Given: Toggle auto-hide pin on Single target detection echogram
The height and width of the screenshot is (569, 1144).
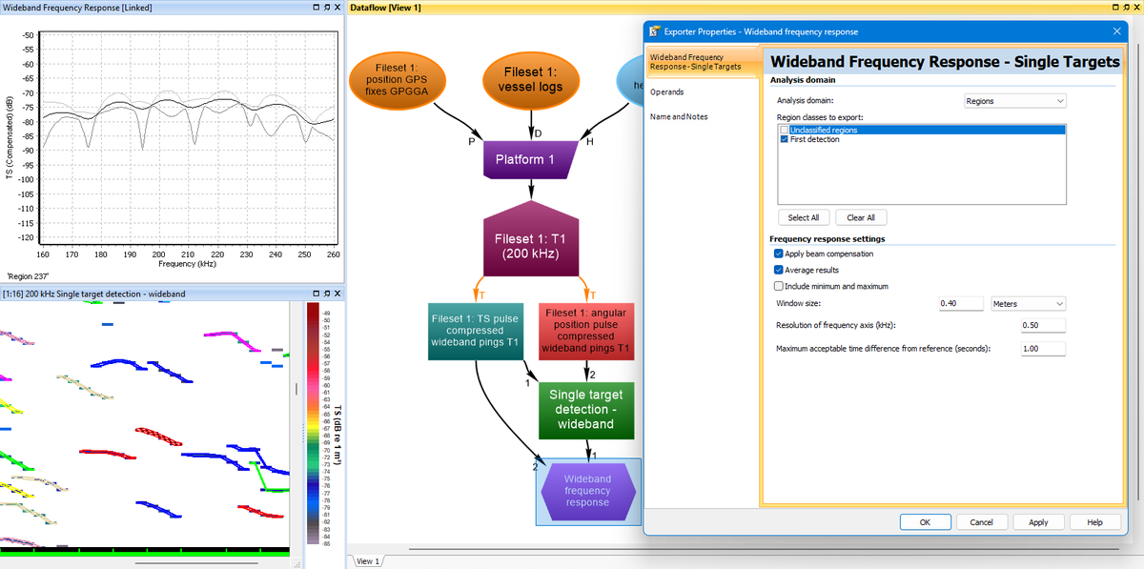Looking at the screenshot, I should click(x=326, y=294).
